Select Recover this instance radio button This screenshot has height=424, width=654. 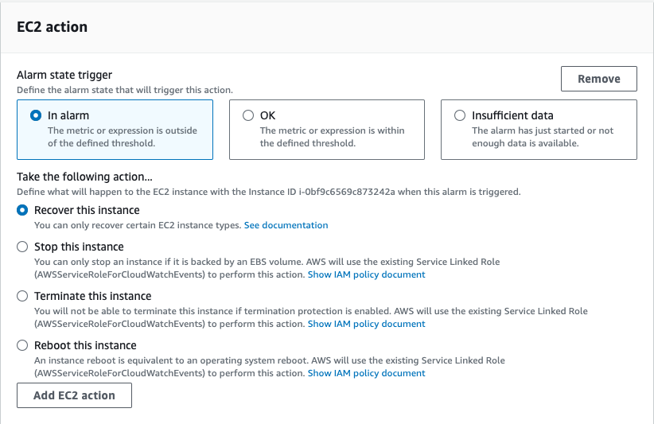coord(23,210)
